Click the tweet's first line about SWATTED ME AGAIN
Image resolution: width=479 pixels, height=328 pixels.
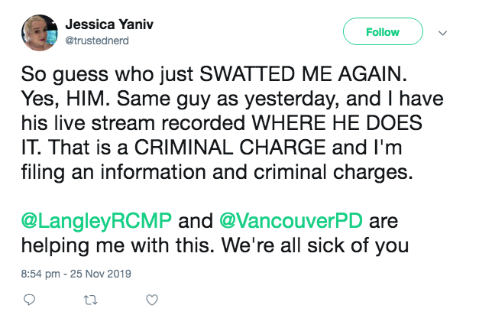[x=214, y=74]
